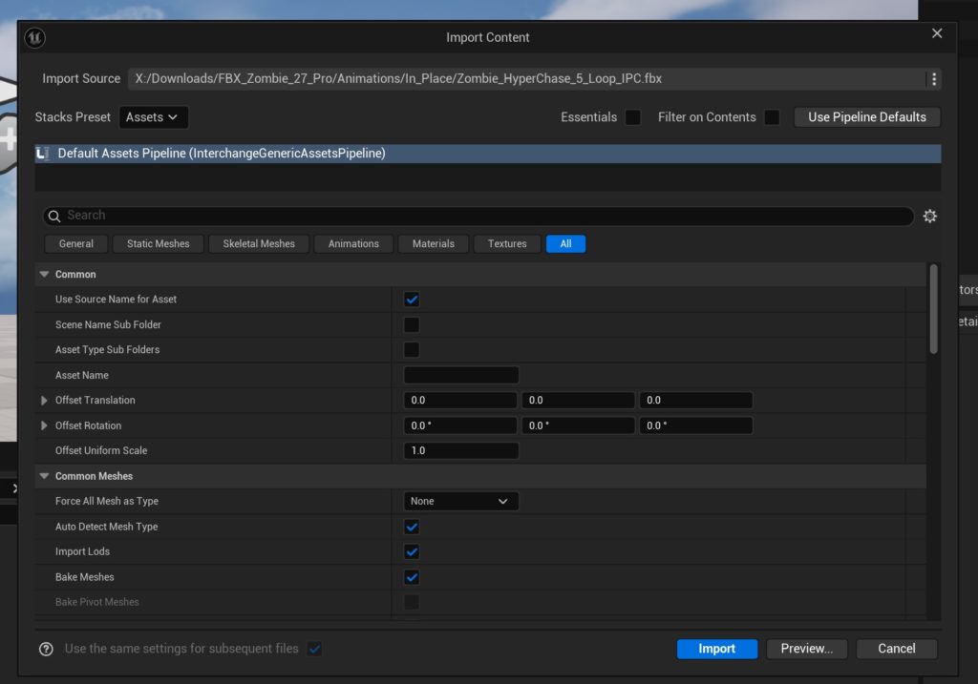This screenshot has height=684, width=978.
Task: Switch to the Textures tab
Action: click(x=507, y=244)
